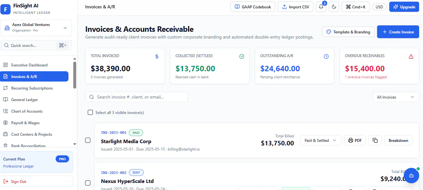Click the INV-2025-002 invoice number

[x=113, y=172]
